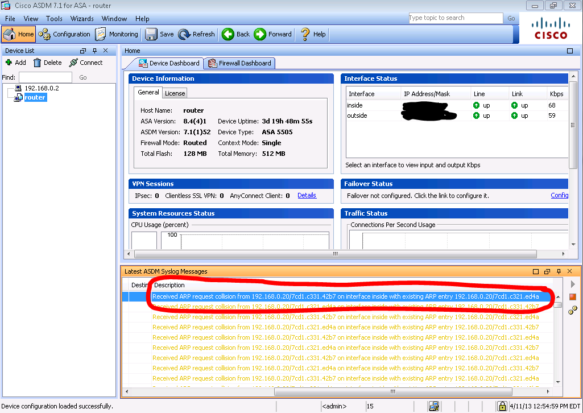Click Home panel scroll-down arrow

573,245
